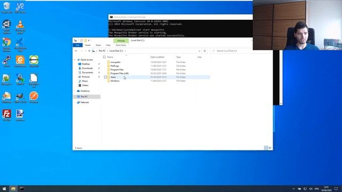
Task: Show hidden system tray icons chevron
Action: coord(293,189)
